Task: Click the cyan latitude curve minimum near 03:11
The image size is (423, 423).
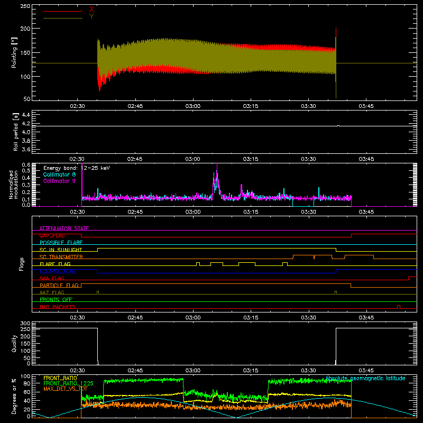Action: pyautogui.click(x=236, y=417)
